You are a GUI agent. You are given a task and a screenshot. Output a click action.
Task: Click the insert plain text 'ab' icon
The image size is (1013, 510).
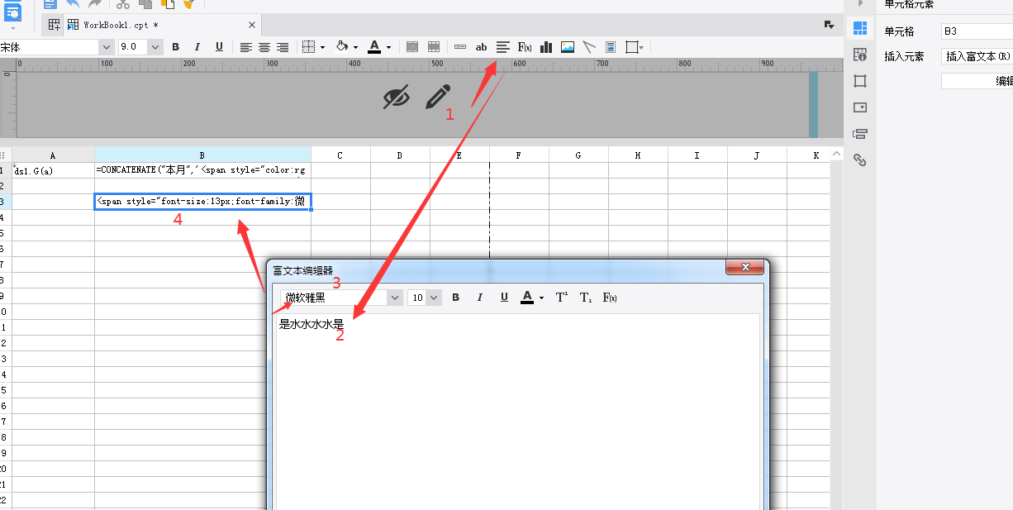(481, 47)
